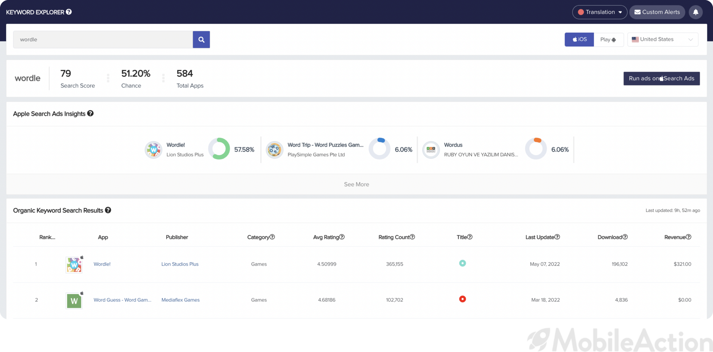Viewport: 713px width, 352px height.
Task: Click See More under ads insights
Action: (x=356, y=184)
